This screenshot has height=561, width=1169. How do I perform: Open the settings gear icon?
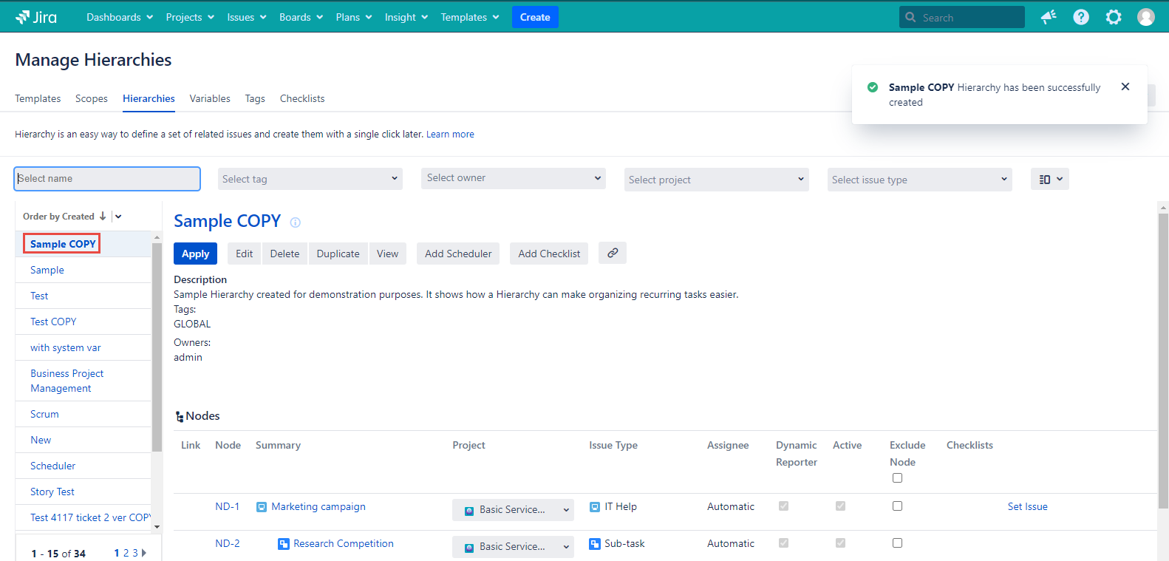(1114, 17)
